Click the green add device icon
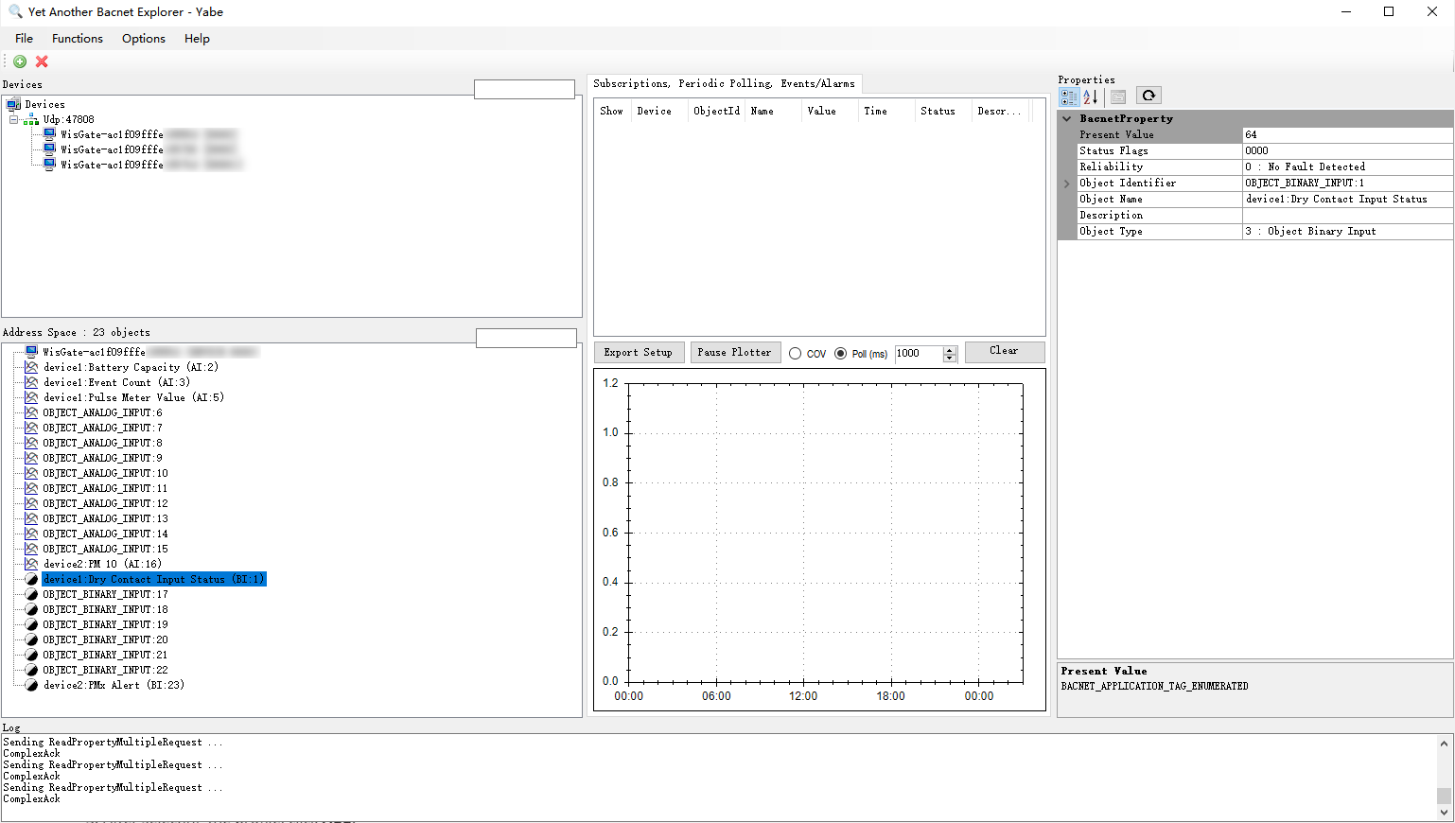Viewport: 1455px width, 823px height. [x=19, y=61]
